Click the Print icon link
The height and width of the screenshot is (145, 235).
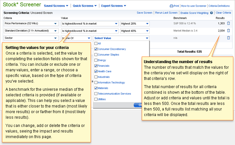click(174, 6)
